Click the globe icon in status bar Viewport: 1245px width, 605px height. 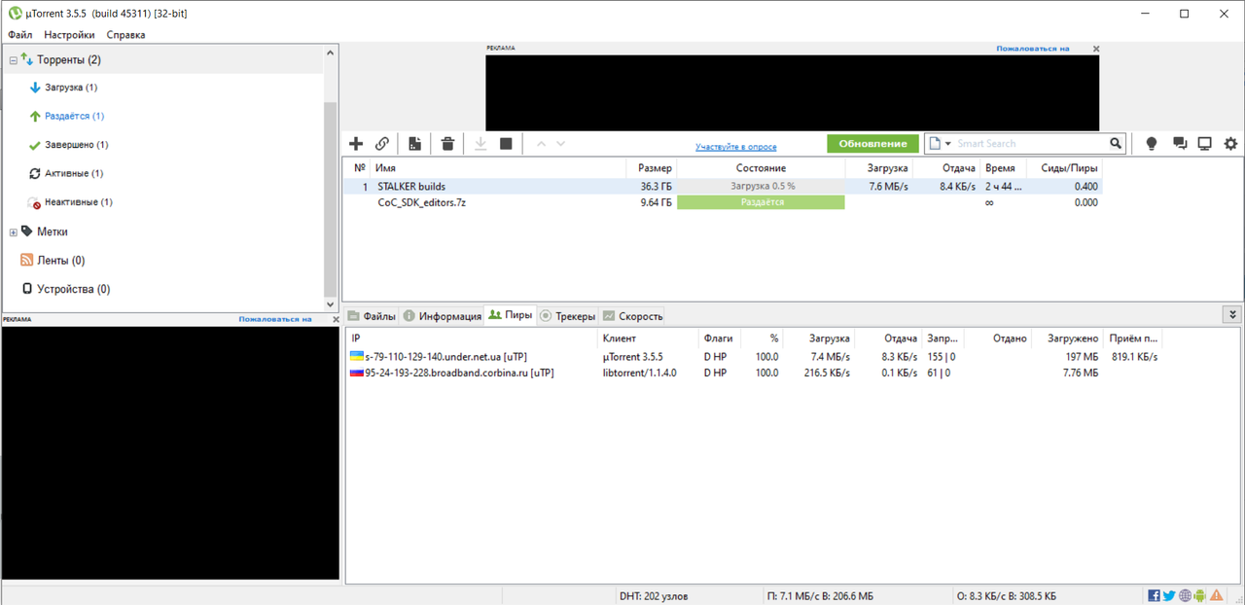pyautogui.click(x=1185, y=595)
